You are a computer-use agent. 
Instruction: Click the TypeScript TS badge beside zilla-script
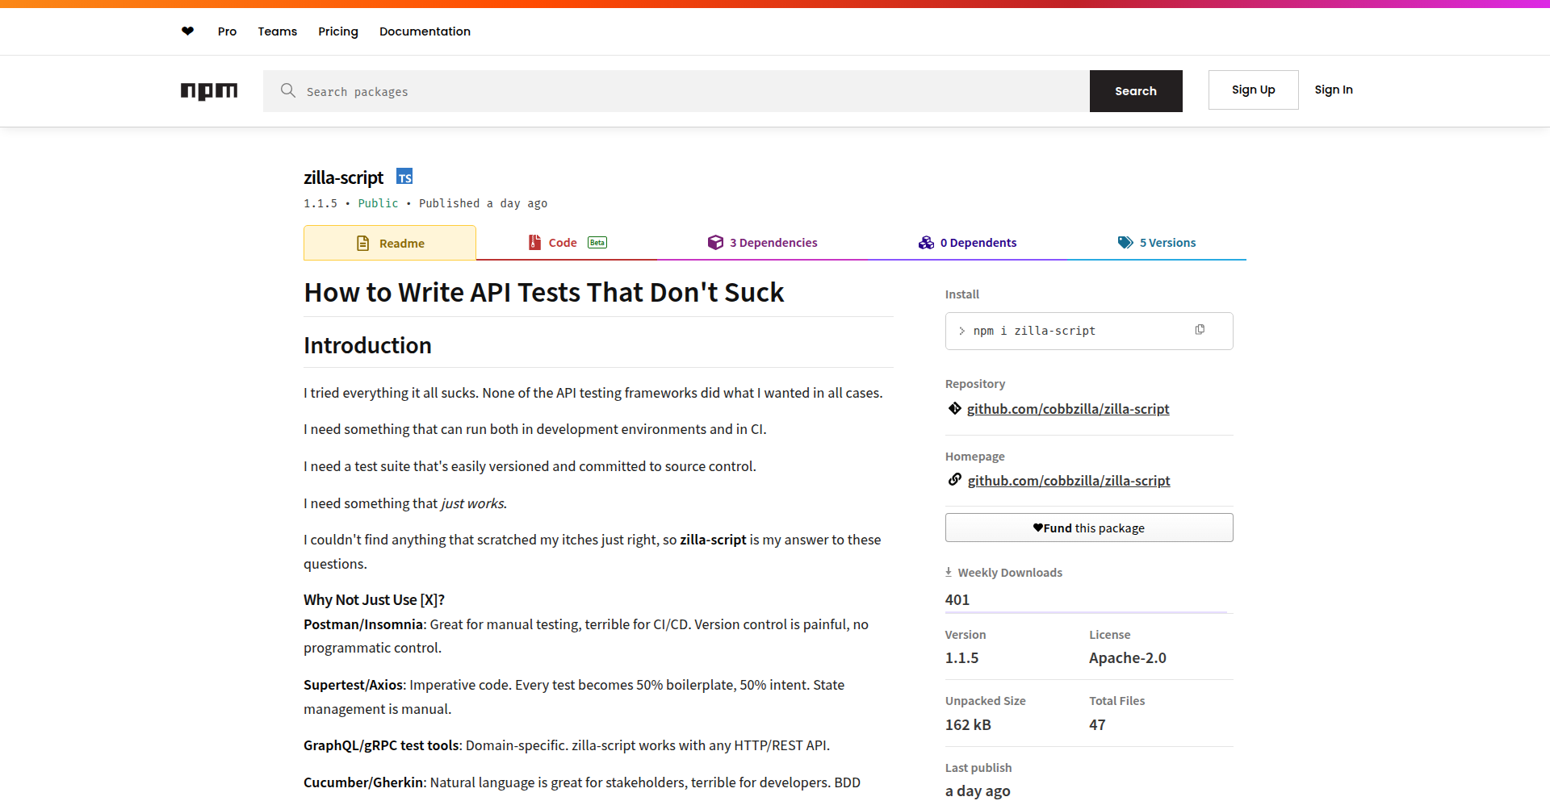coord(404,177)
